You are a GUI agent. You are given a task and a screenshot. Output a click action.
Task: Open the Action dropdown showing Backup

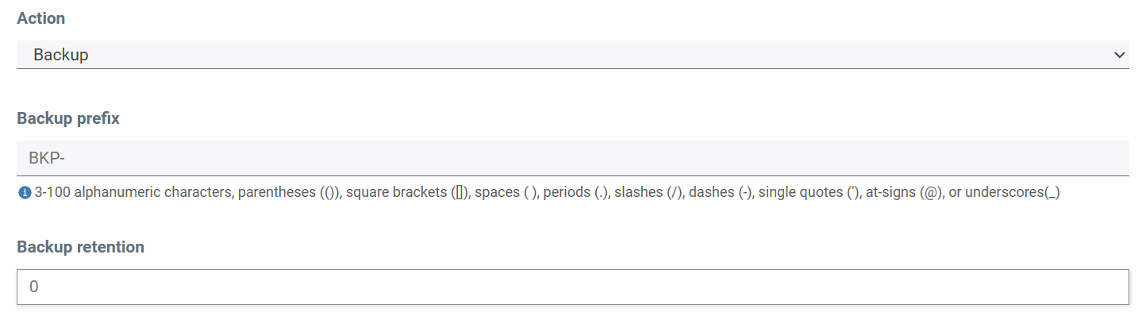[x=572, y=55]
